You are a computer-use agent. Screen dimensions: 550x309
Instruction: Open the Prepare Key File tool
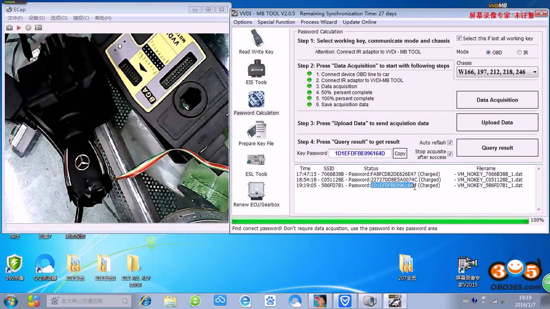pos(256,133)
